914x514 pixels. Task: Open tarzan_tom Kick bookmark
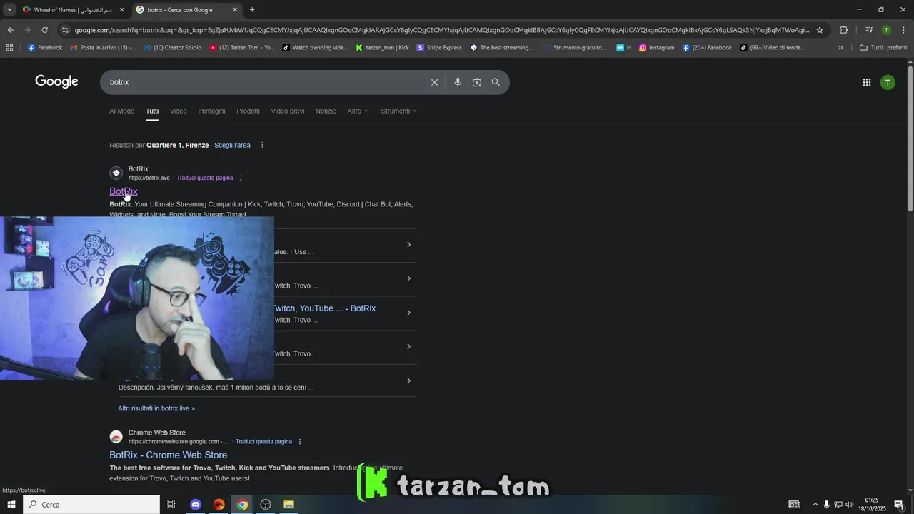tap(382, 48)
